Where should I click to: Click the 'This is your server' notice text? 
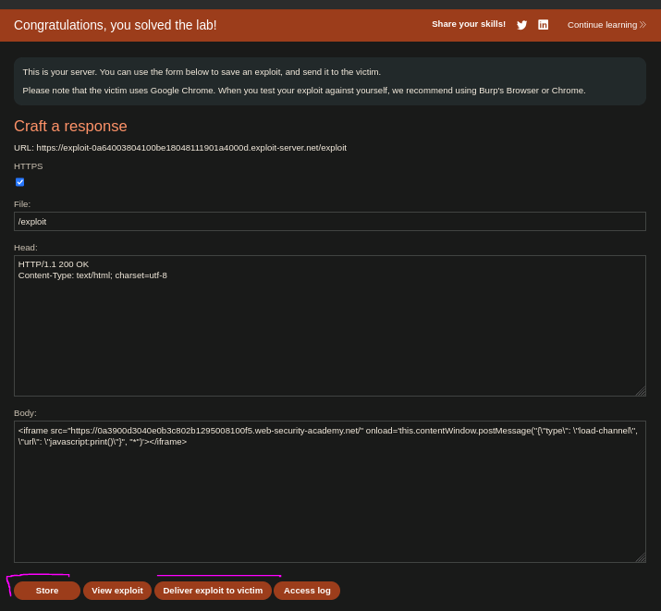[x=202, y=72]
